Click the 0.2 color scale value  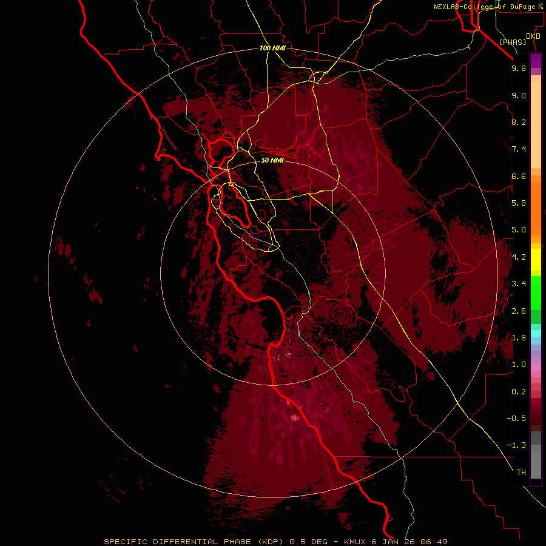tap(519, 392)
